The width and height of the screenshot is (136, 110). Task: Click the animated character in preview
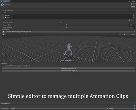(x=69, y=49)
